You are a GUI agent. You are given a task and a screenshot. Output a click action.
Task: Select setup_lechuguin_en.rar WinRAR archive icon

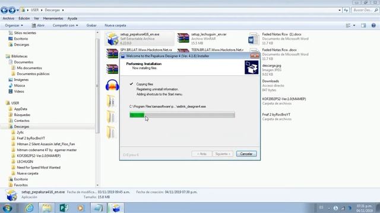coord(183,38)
